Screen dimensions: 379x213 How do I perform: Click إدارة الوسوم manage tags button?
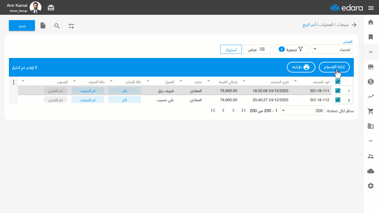click(x=334, y=67)
